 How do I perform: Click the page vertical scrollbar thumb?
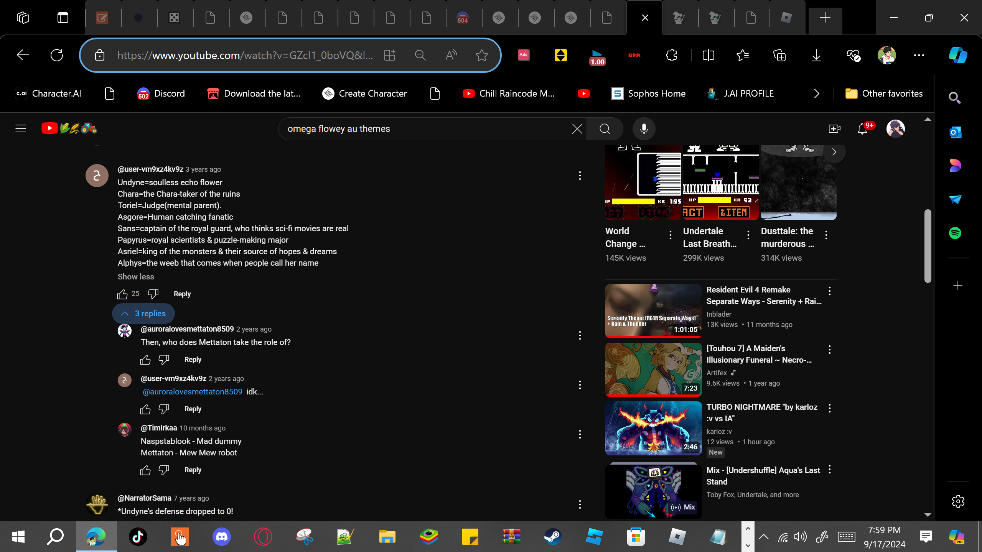pyautogui.click(x=928, y=245)
